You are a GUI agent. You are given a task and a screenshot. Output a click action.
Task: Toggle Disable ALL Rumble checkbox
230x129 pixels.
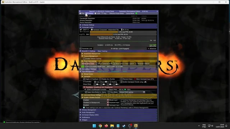click(100, 79)
